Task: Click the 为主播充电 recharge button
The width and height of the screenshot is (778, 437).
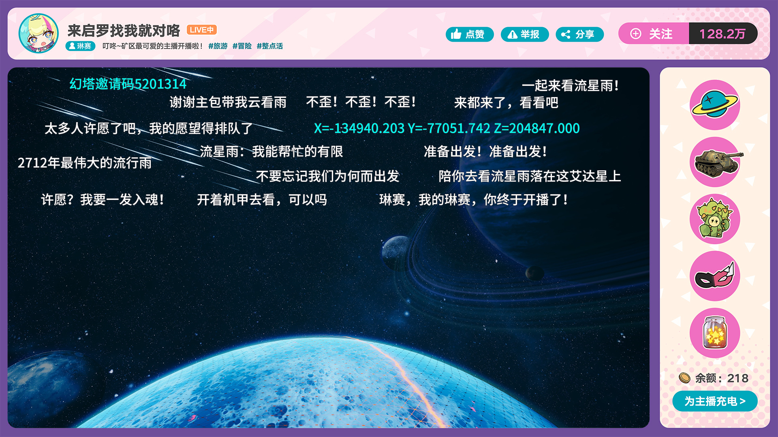Action: tap(715, 401)
